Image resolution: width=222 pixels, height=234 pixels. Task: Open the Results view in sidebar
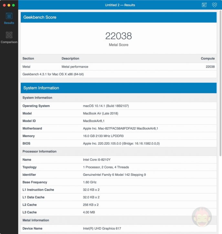[9, 18]
